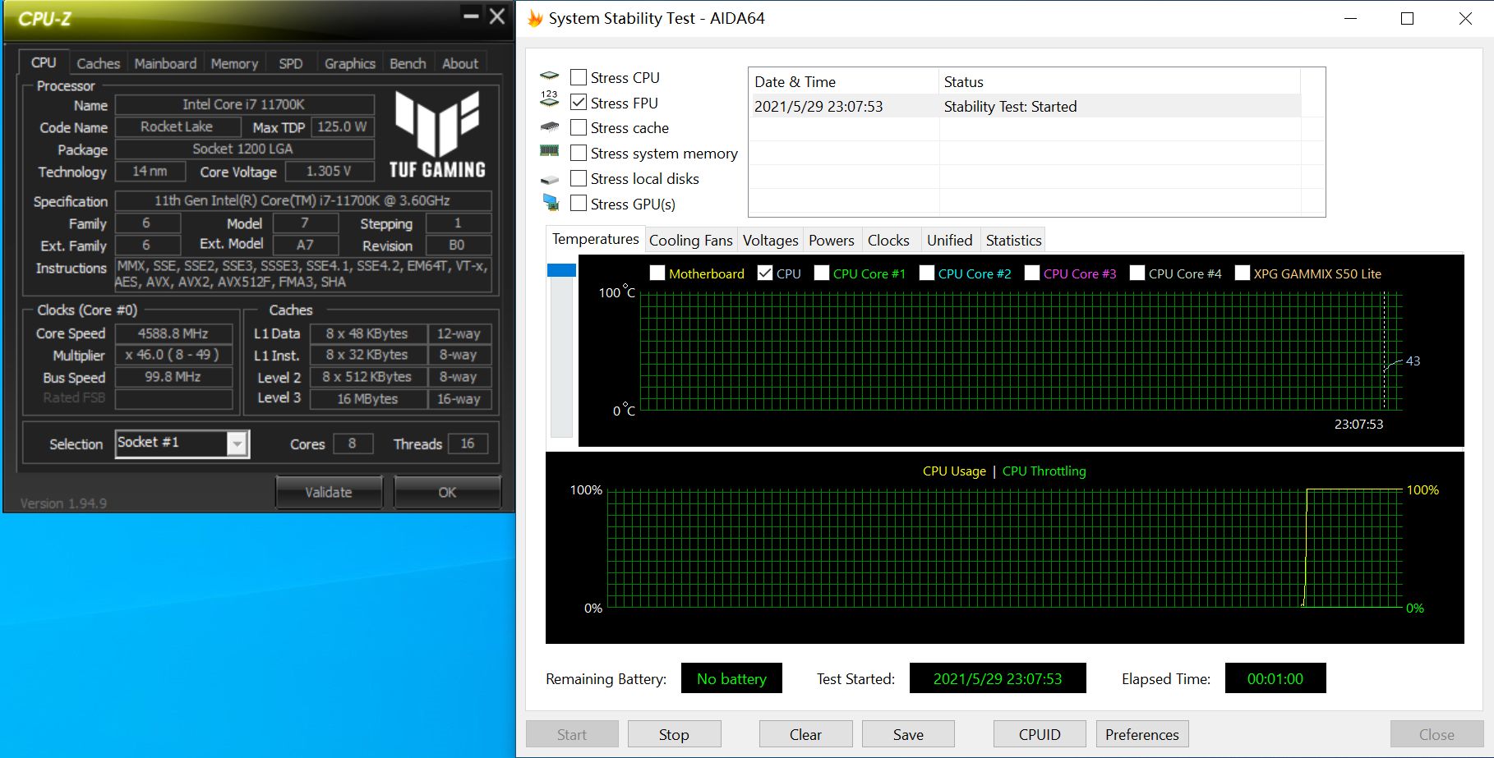Click the disk drive icon beside Stress local disks
This screenshot has width=1494, height=758.
pyautogui.click(x=549, y=179)
